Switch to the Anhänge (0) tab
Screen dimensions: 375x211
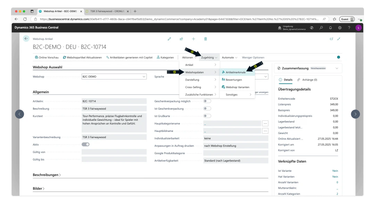[x=307, y=80]
